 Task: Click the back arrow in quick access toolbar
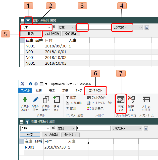pos(31,84)
